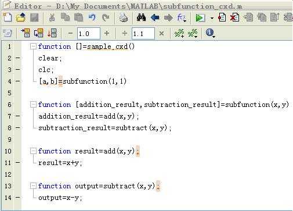Paste from clipboard
Screen dimensions: 293x211
(78, 17)
